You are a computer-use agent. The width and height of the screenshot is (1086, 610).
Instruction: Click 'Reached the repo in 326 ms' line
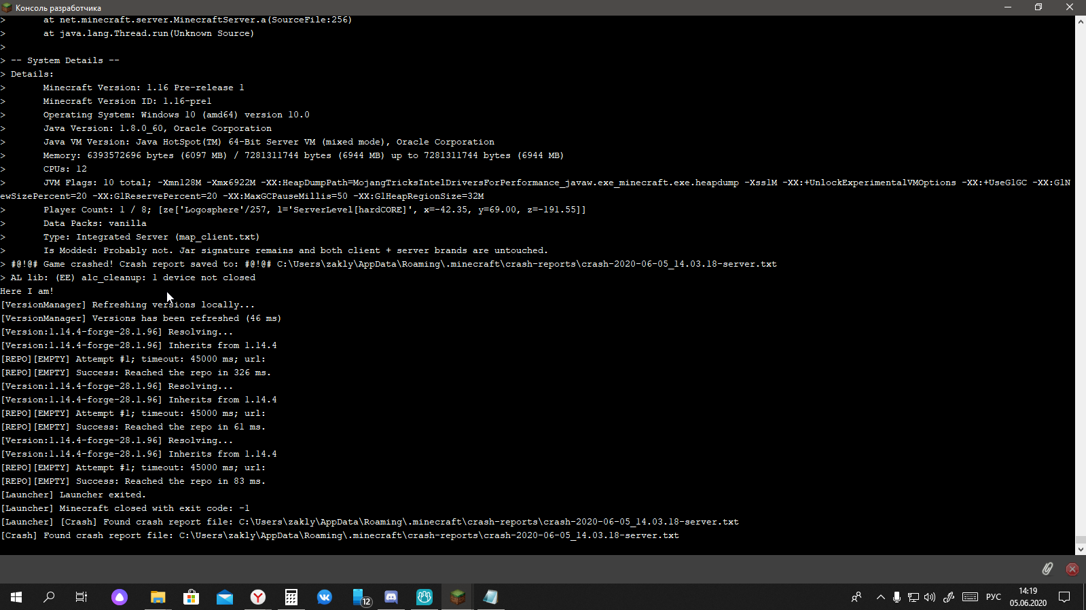point(136,373)
